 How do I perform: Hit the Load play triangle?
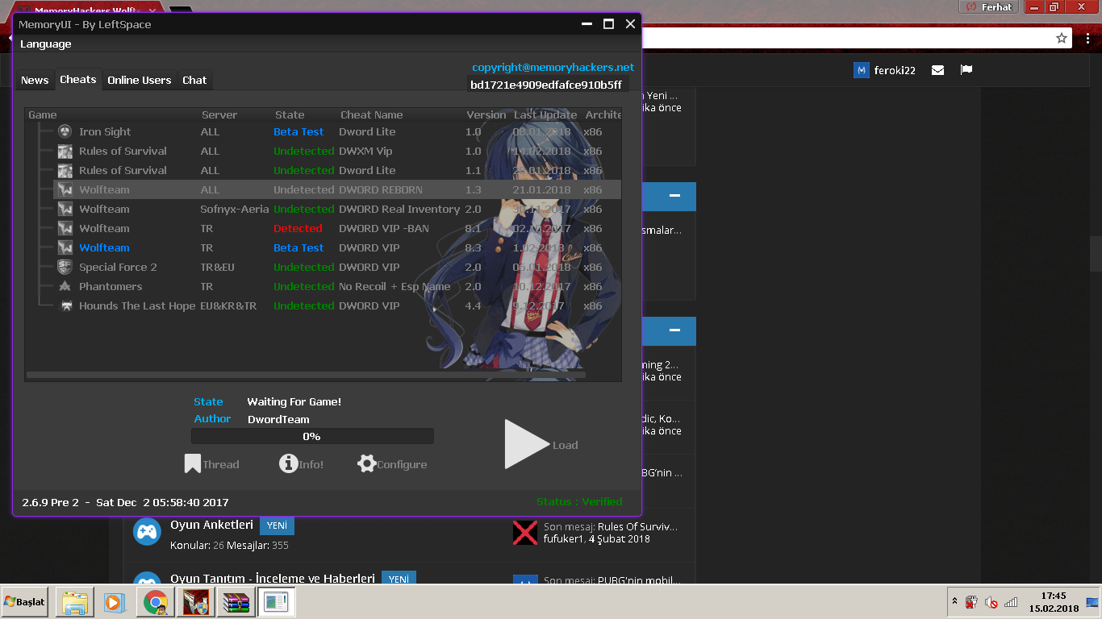tap(526, 444)
